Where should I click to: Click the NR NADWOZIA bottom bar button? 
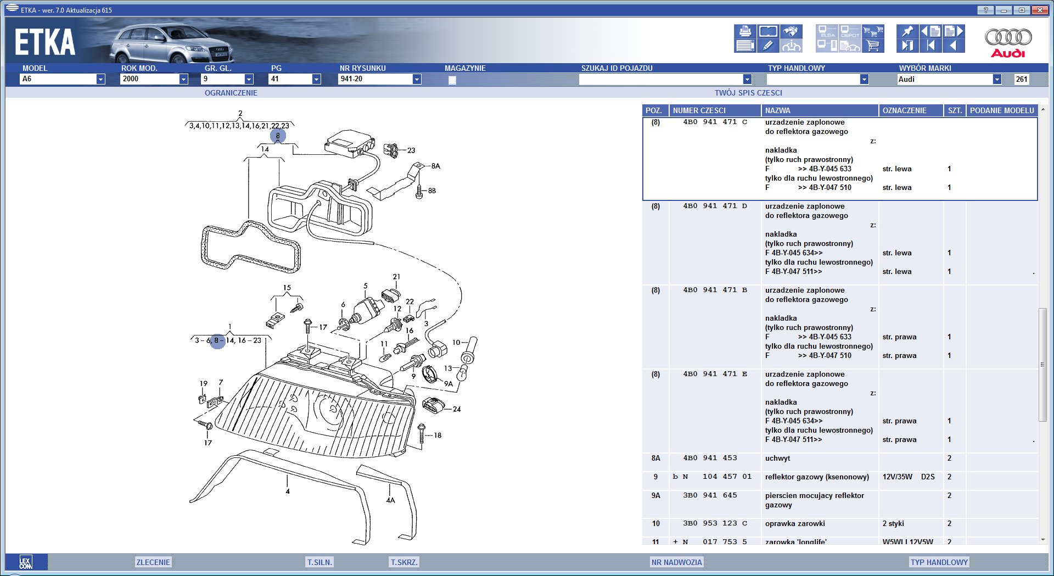click(677, 562)
